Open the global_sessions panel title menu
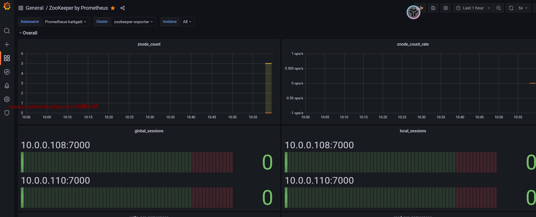This screenshot has height=217, width=536. [149, 131]
